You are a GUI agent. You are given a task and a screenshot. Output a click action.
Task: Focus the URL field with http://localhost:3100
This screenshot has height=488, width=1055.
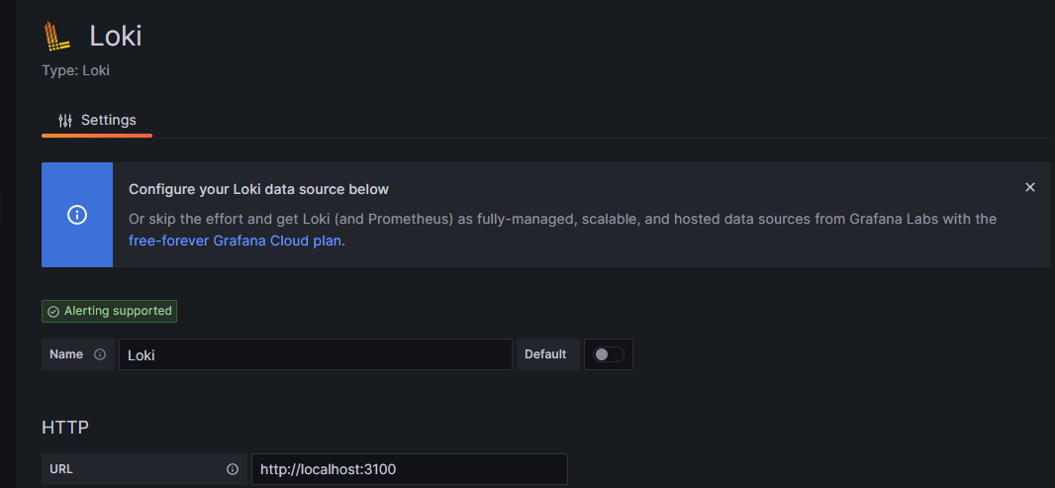coord(409,469)
